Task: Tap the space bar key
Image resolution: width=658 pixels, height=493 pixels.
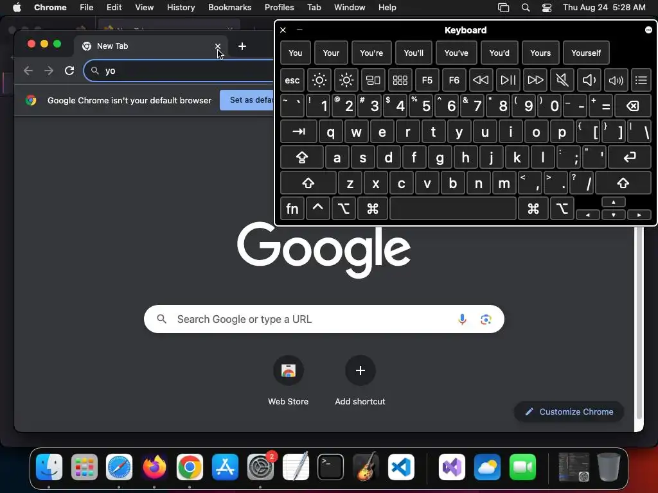Action: (453, 209)
